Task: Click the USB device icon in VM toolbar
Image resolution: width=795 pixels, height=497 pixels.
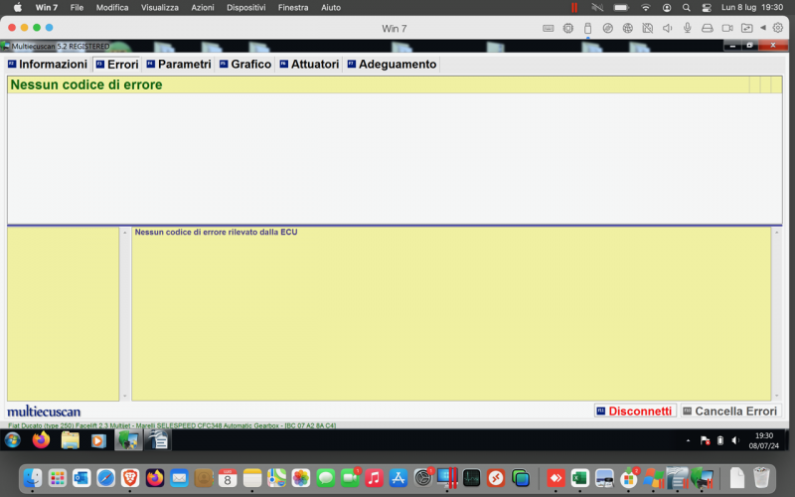Action: pyautogui.click(x=587, y=28)
